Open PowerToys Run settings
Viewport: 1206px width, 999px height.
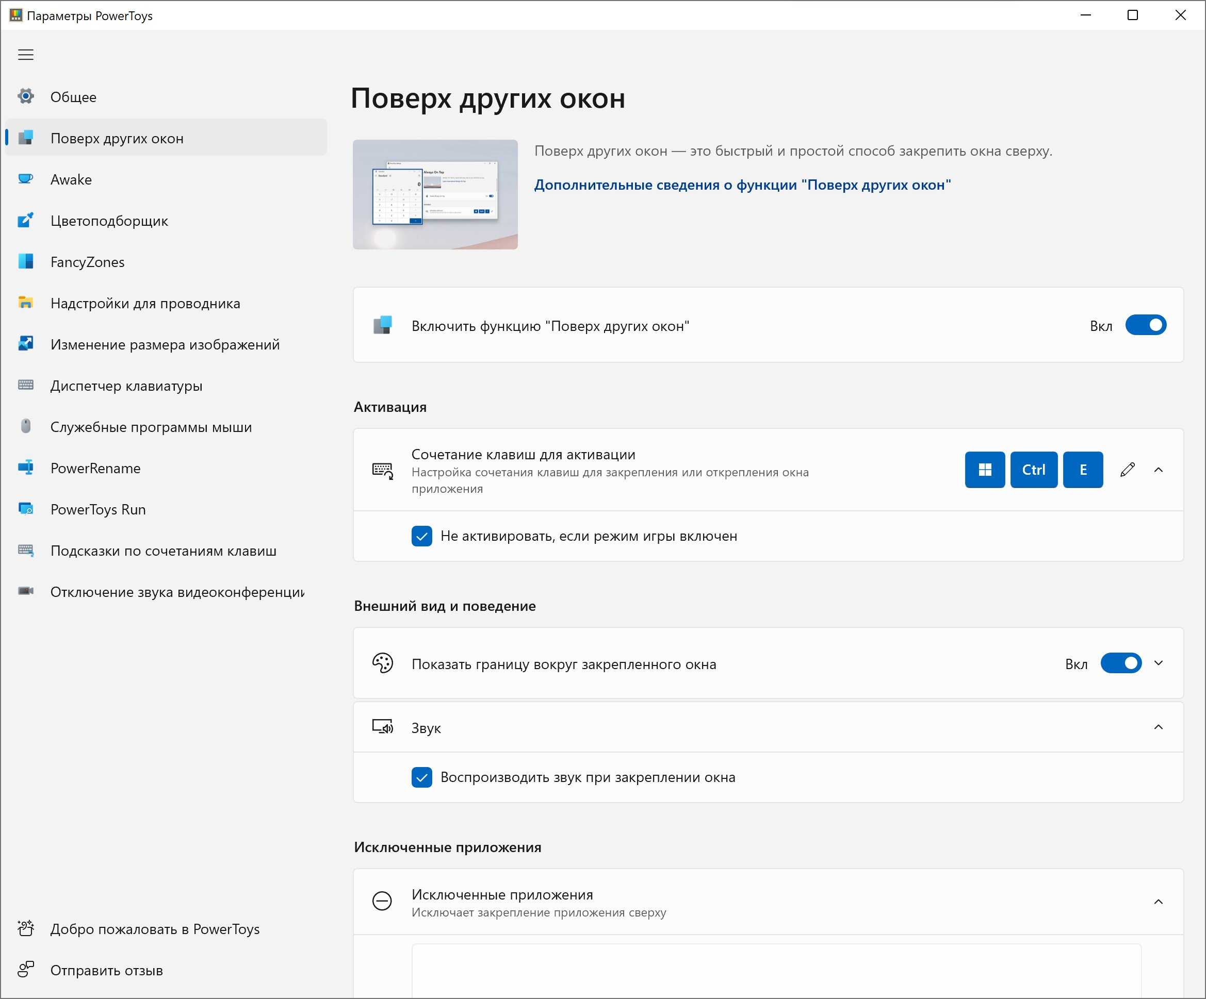point(166,509)
